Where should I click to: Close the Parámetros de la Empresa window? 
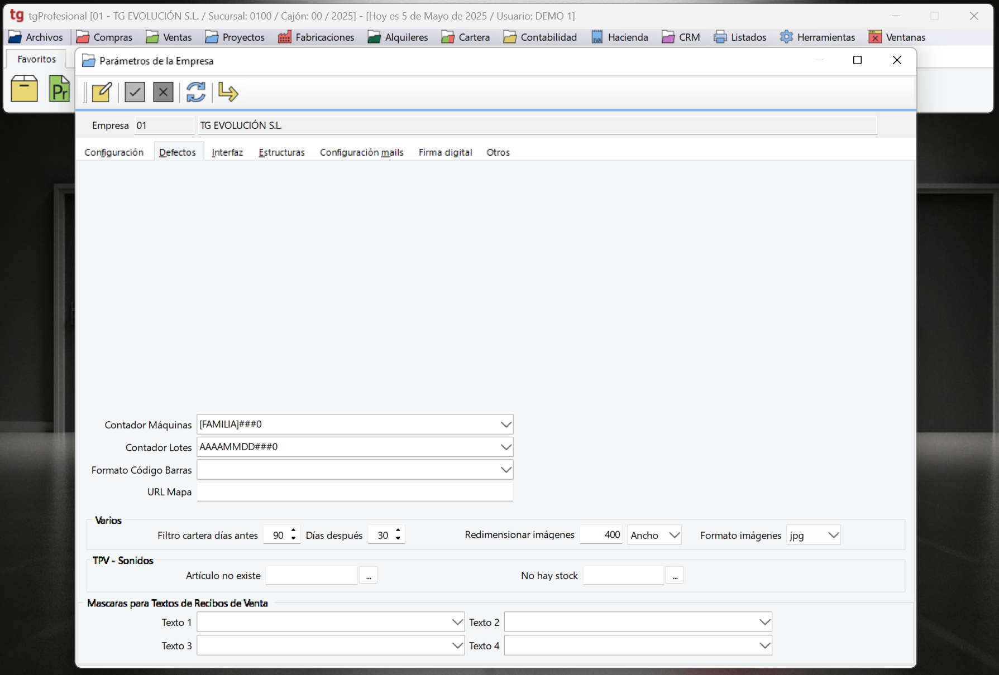click(x=897, y=60)
